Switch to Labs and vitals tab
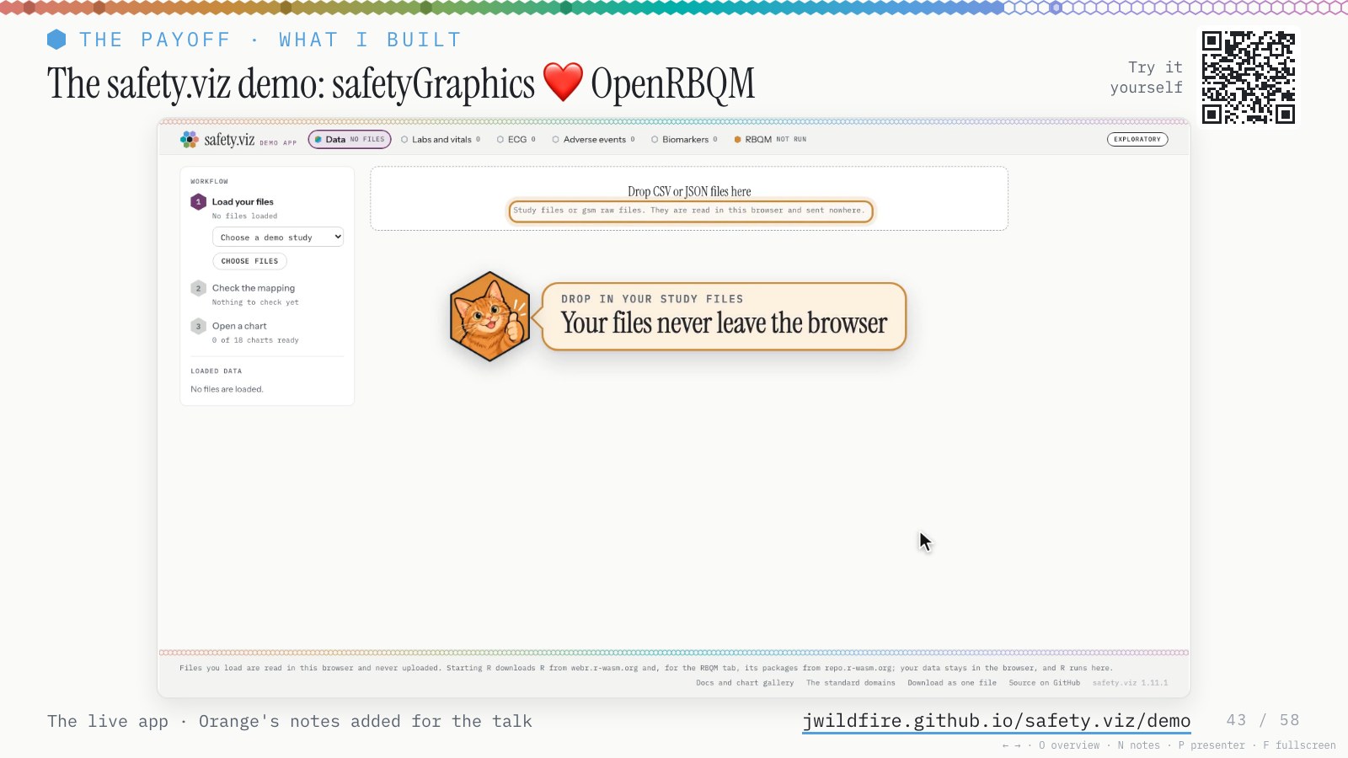 coord(441,140)
